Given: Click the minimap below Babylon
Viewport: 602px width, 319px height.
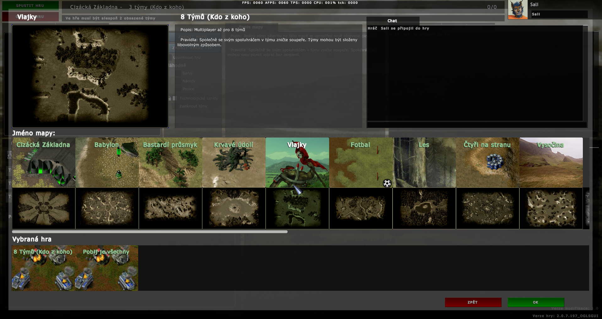Looking at the screenshot, I should coord(107,208).
